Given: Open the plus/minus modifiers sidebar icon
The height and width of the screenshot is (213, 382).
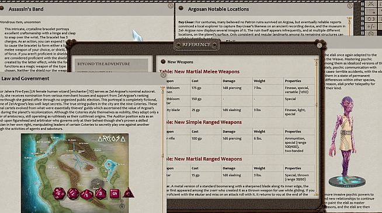Looking at the screenshot, I should click(371, 26).
